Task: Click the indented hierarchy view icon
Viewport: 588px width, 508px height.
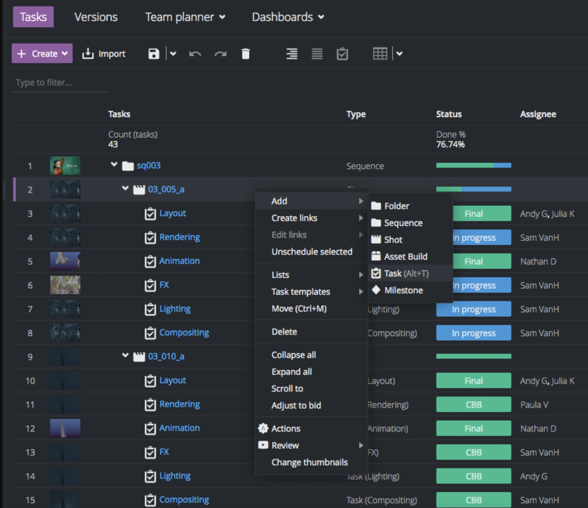Action: [291, 54]
